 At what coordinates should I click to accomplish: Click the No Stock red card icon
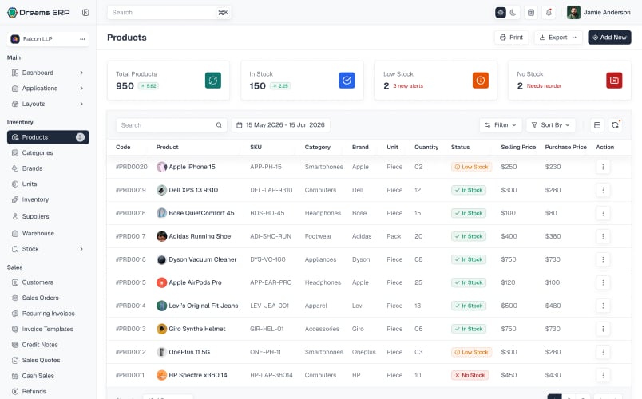click(x=614, y=81)
